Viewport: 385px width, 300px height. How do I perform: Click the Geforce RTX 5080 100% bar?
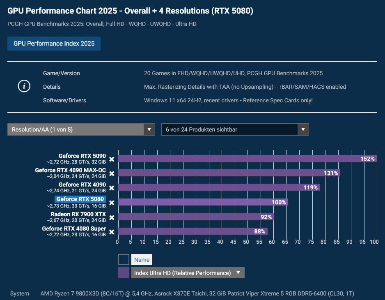203,202
